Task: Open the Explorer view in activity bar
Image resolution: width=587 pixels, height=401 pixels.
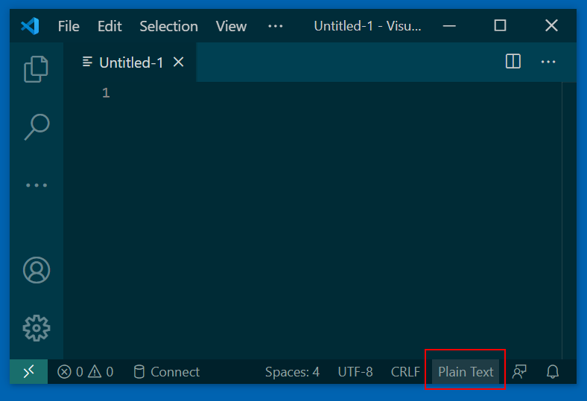Action: tap(37, 69)
